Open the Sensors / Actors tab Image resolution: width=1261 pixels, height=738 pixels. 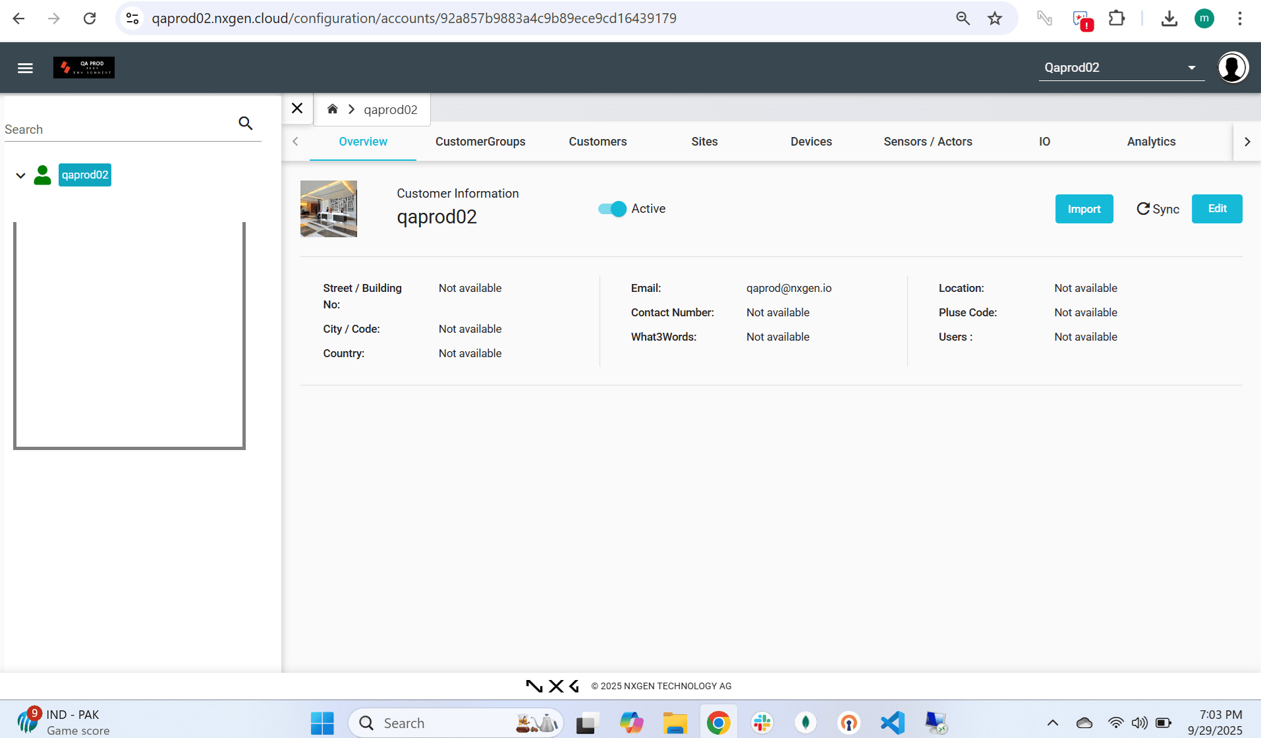point(928,142)
